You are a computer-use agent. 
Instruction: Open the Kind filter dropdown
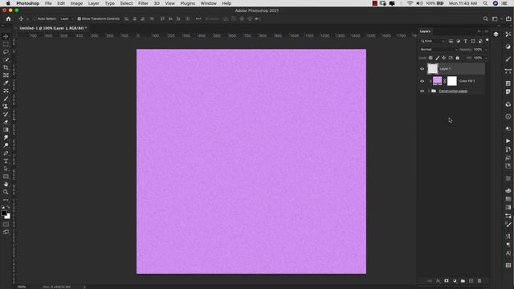coord(433,41)
